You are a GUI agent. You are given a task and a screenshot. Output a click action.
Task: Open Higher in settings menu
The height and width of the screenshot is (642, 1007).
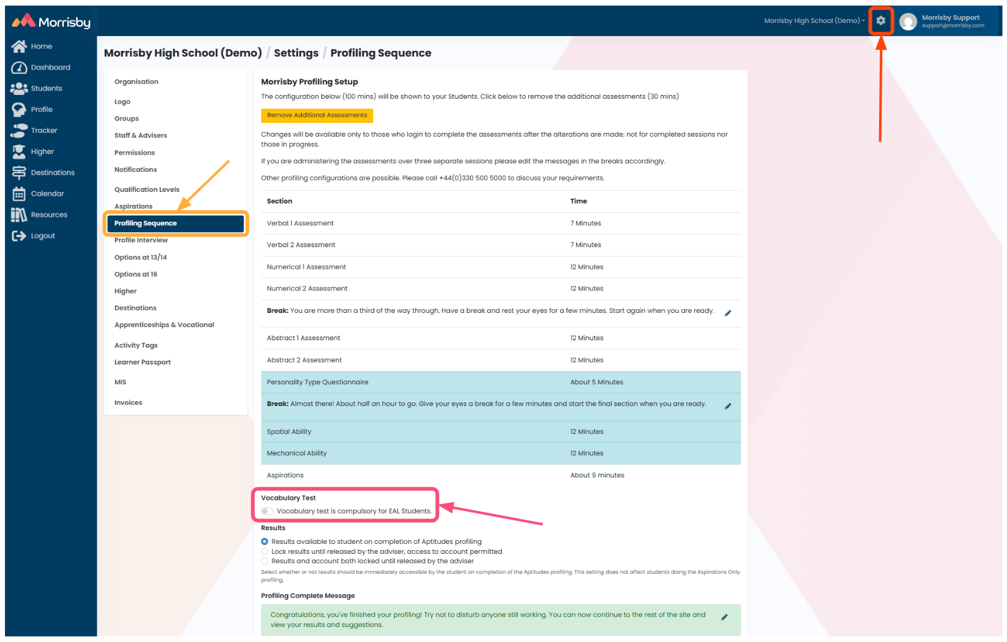pyautogui.click(x=125, y=291)
